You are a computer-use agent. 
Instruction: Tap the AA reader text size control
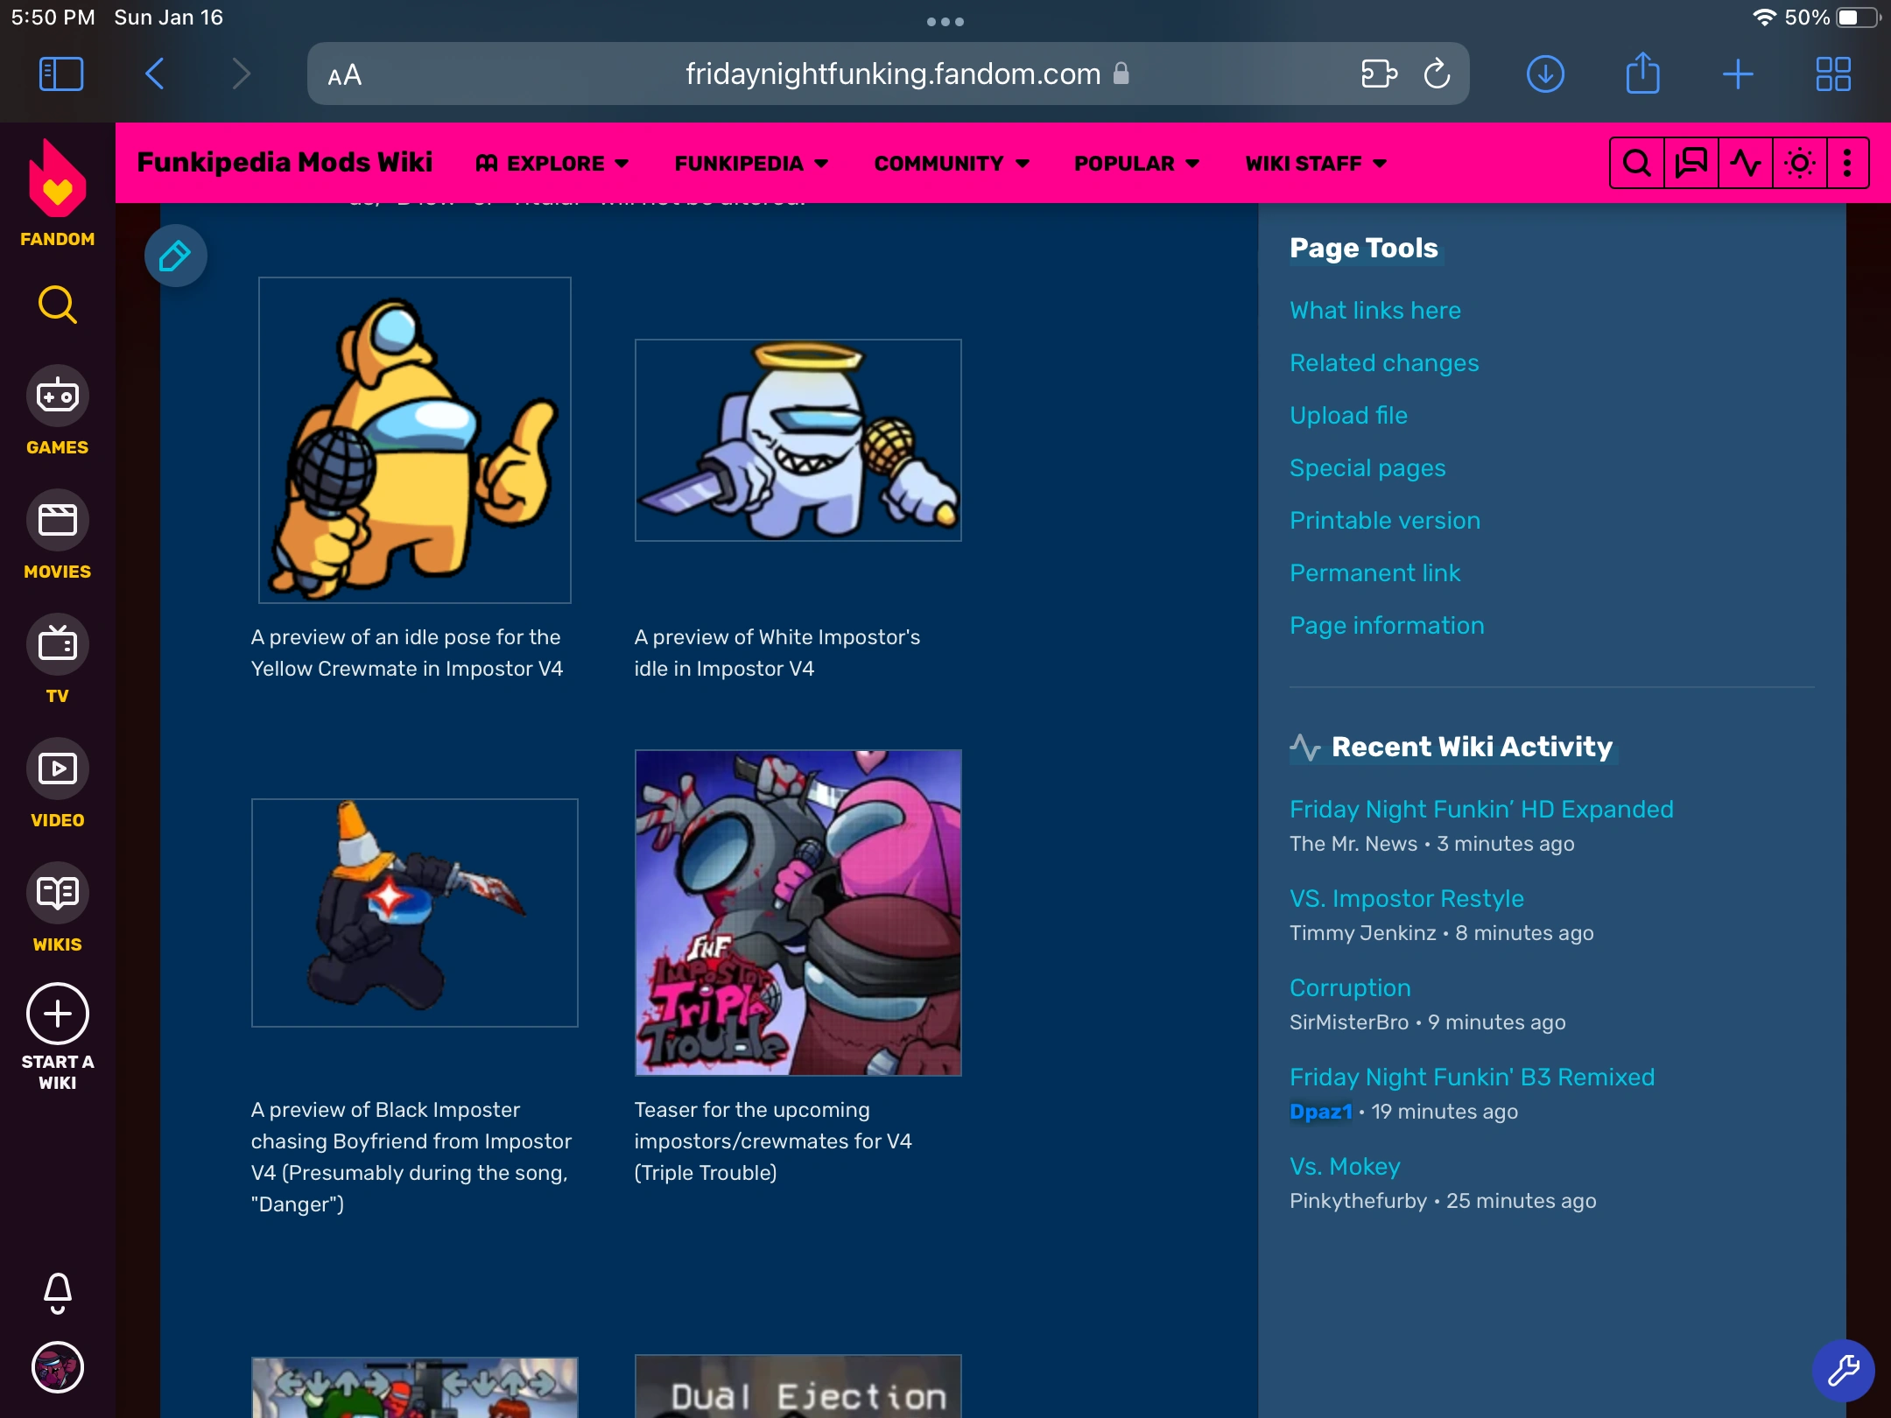pos(344,75)
